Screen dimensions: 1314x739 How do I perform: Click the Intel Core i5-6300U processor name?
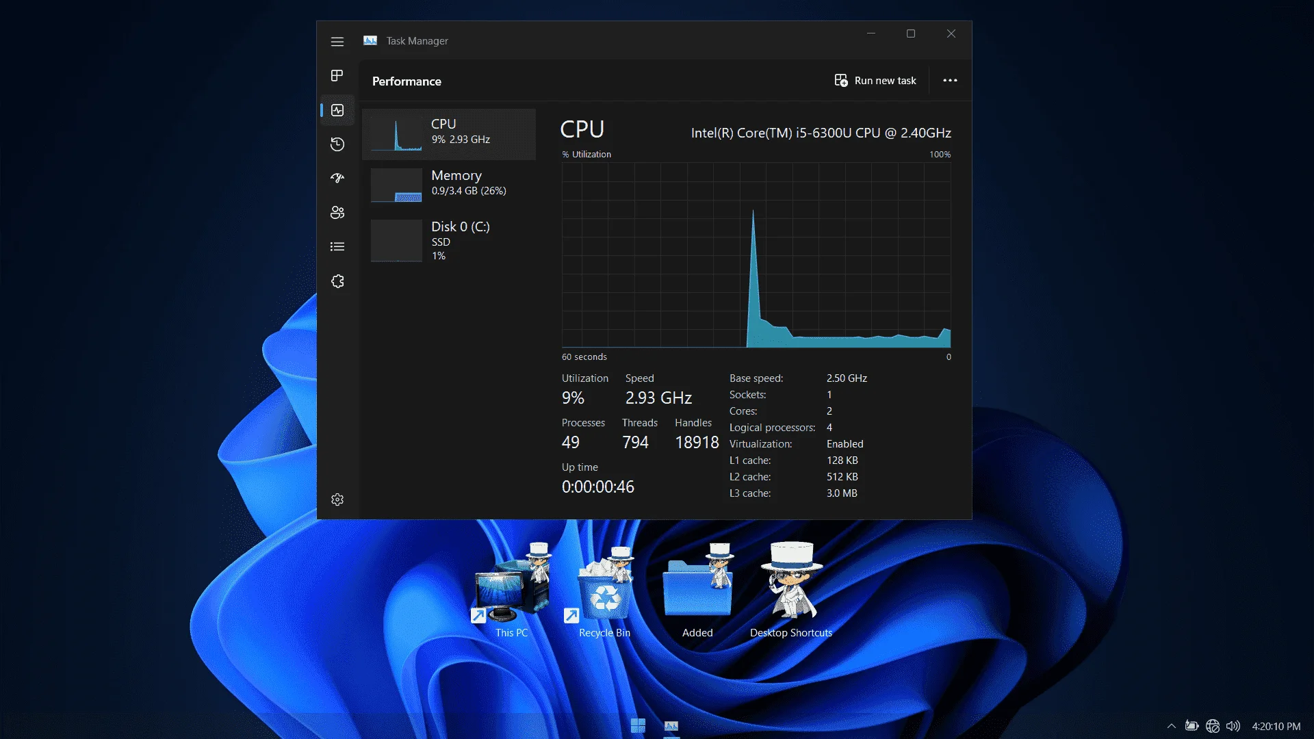pos(821,133)
